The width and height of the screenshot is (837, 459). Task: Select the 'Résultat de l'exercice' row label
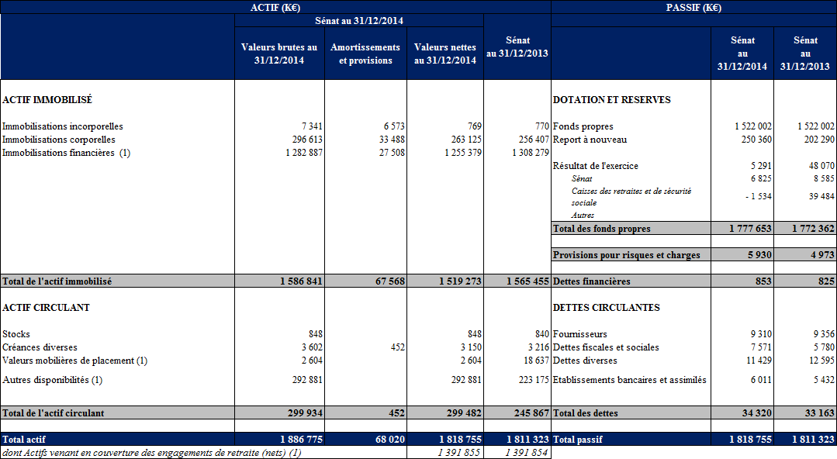pyautogui.click(x=596, y=166)
